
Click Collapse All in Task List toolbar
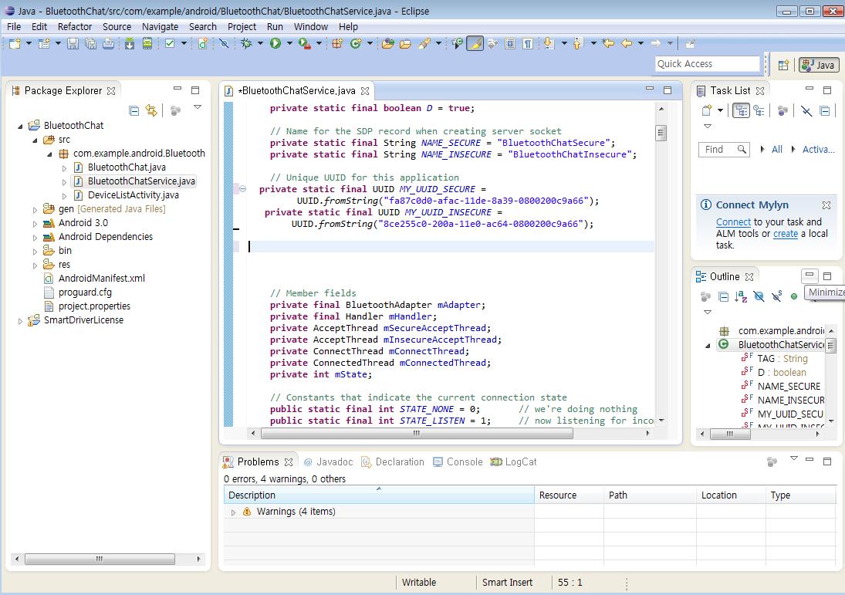[x=824, y=111]
